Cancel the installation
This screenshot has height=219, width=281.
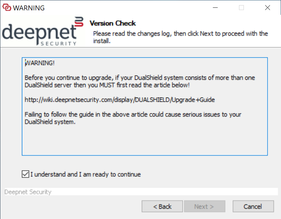pyautogui.click(x=253, y=206)
